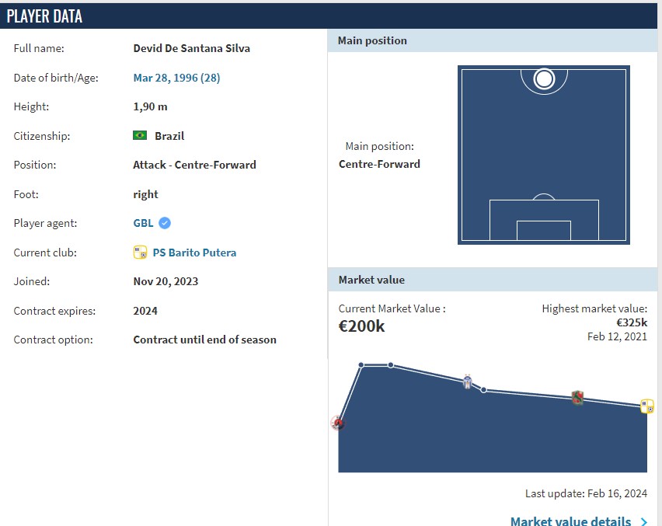The width and height of the screenshot is (662, 526).
Task: Click the current market value €200k
Action: [x=361, y=326]
